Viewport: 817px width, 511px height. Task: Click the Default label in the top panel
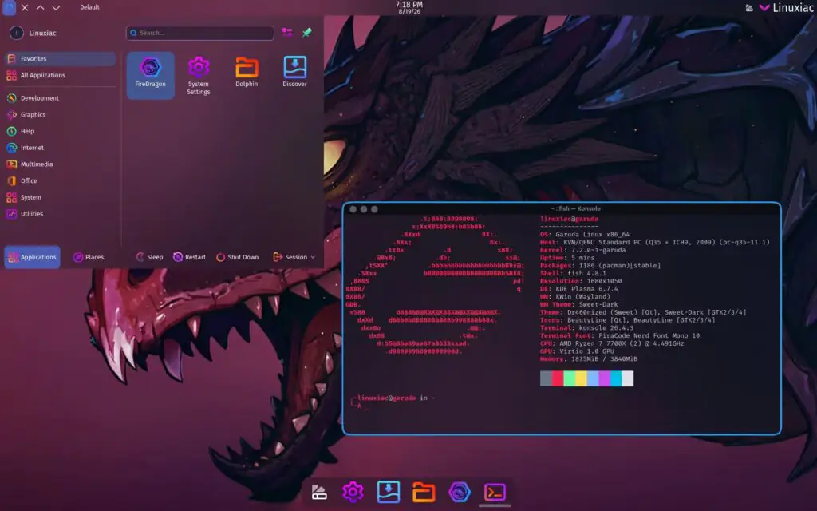(89, 7)
